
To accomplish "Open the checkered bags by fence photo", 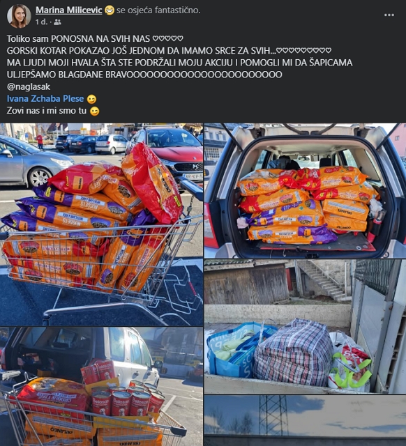I will coord(305,326).
